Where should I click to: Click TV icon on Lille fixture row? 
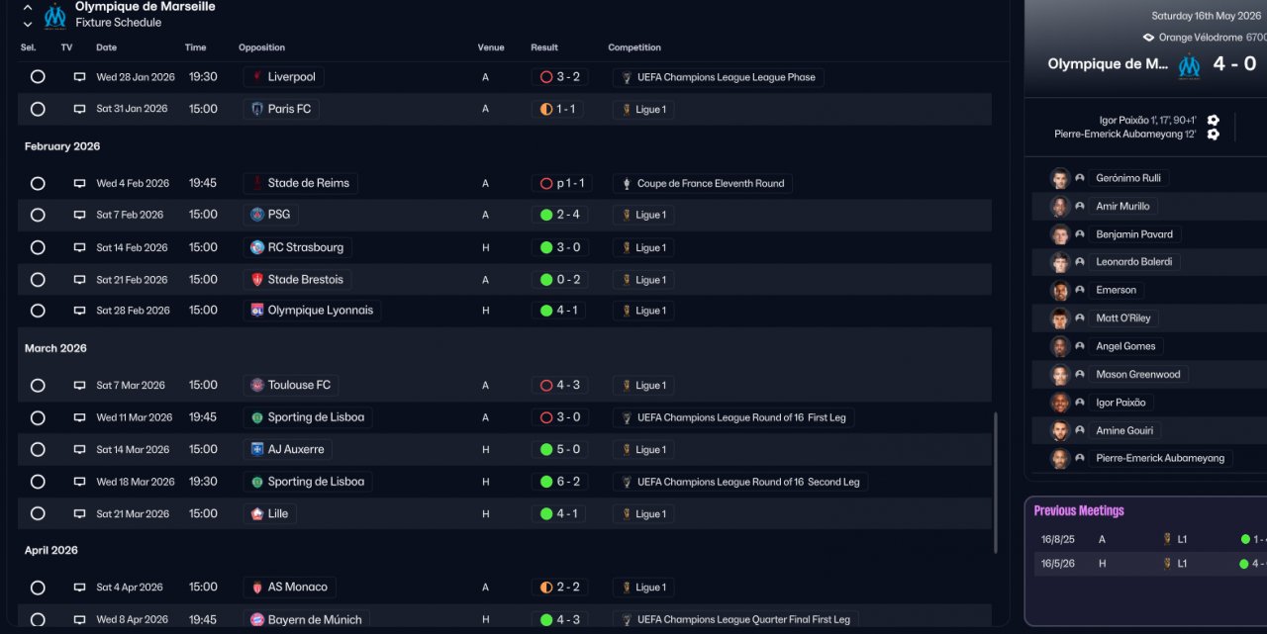80,513
